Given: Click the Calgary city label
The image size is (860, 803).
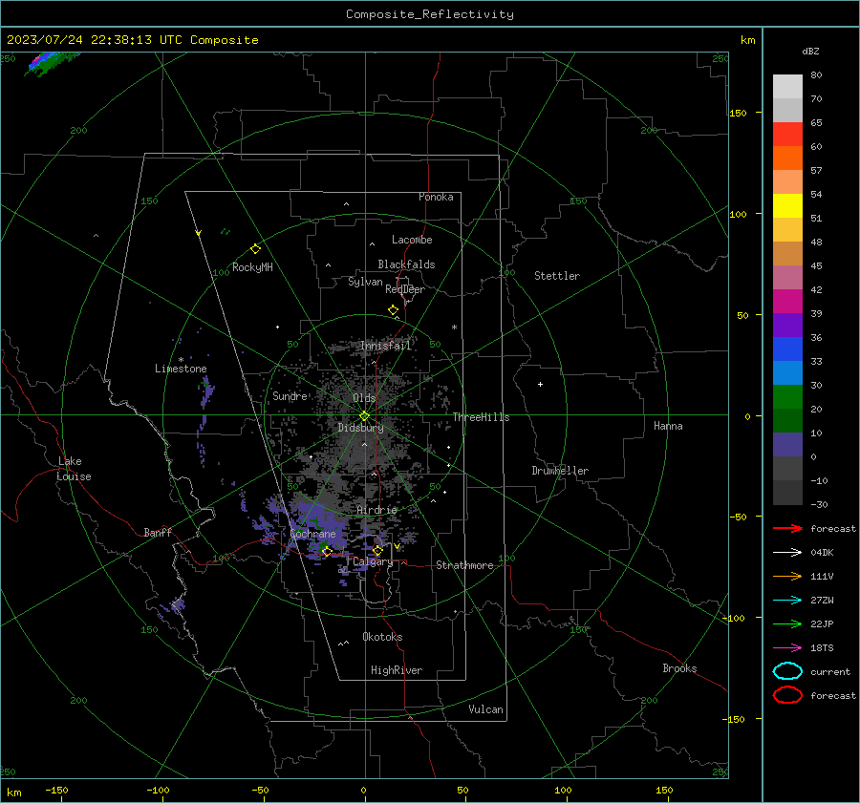Looking at the screenshot, I should (373, 561).
